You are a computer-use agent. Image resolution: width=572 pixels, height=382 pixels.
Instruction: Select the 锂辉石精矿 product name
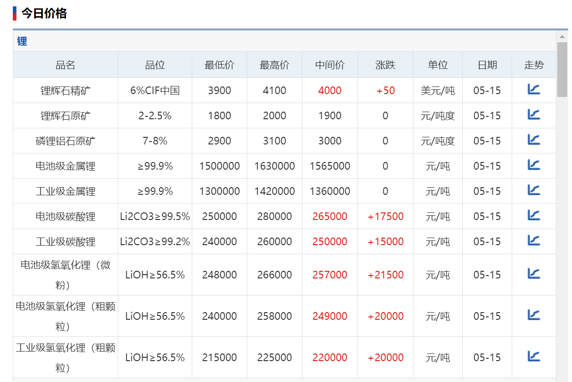[x=66, y=91]
